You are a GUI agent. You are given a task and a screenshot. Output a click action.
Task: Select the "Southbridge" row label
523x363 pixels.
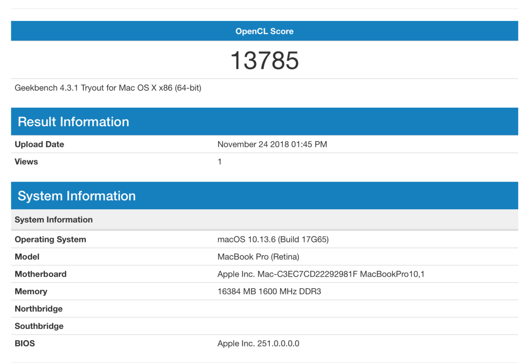coord(39,326)
